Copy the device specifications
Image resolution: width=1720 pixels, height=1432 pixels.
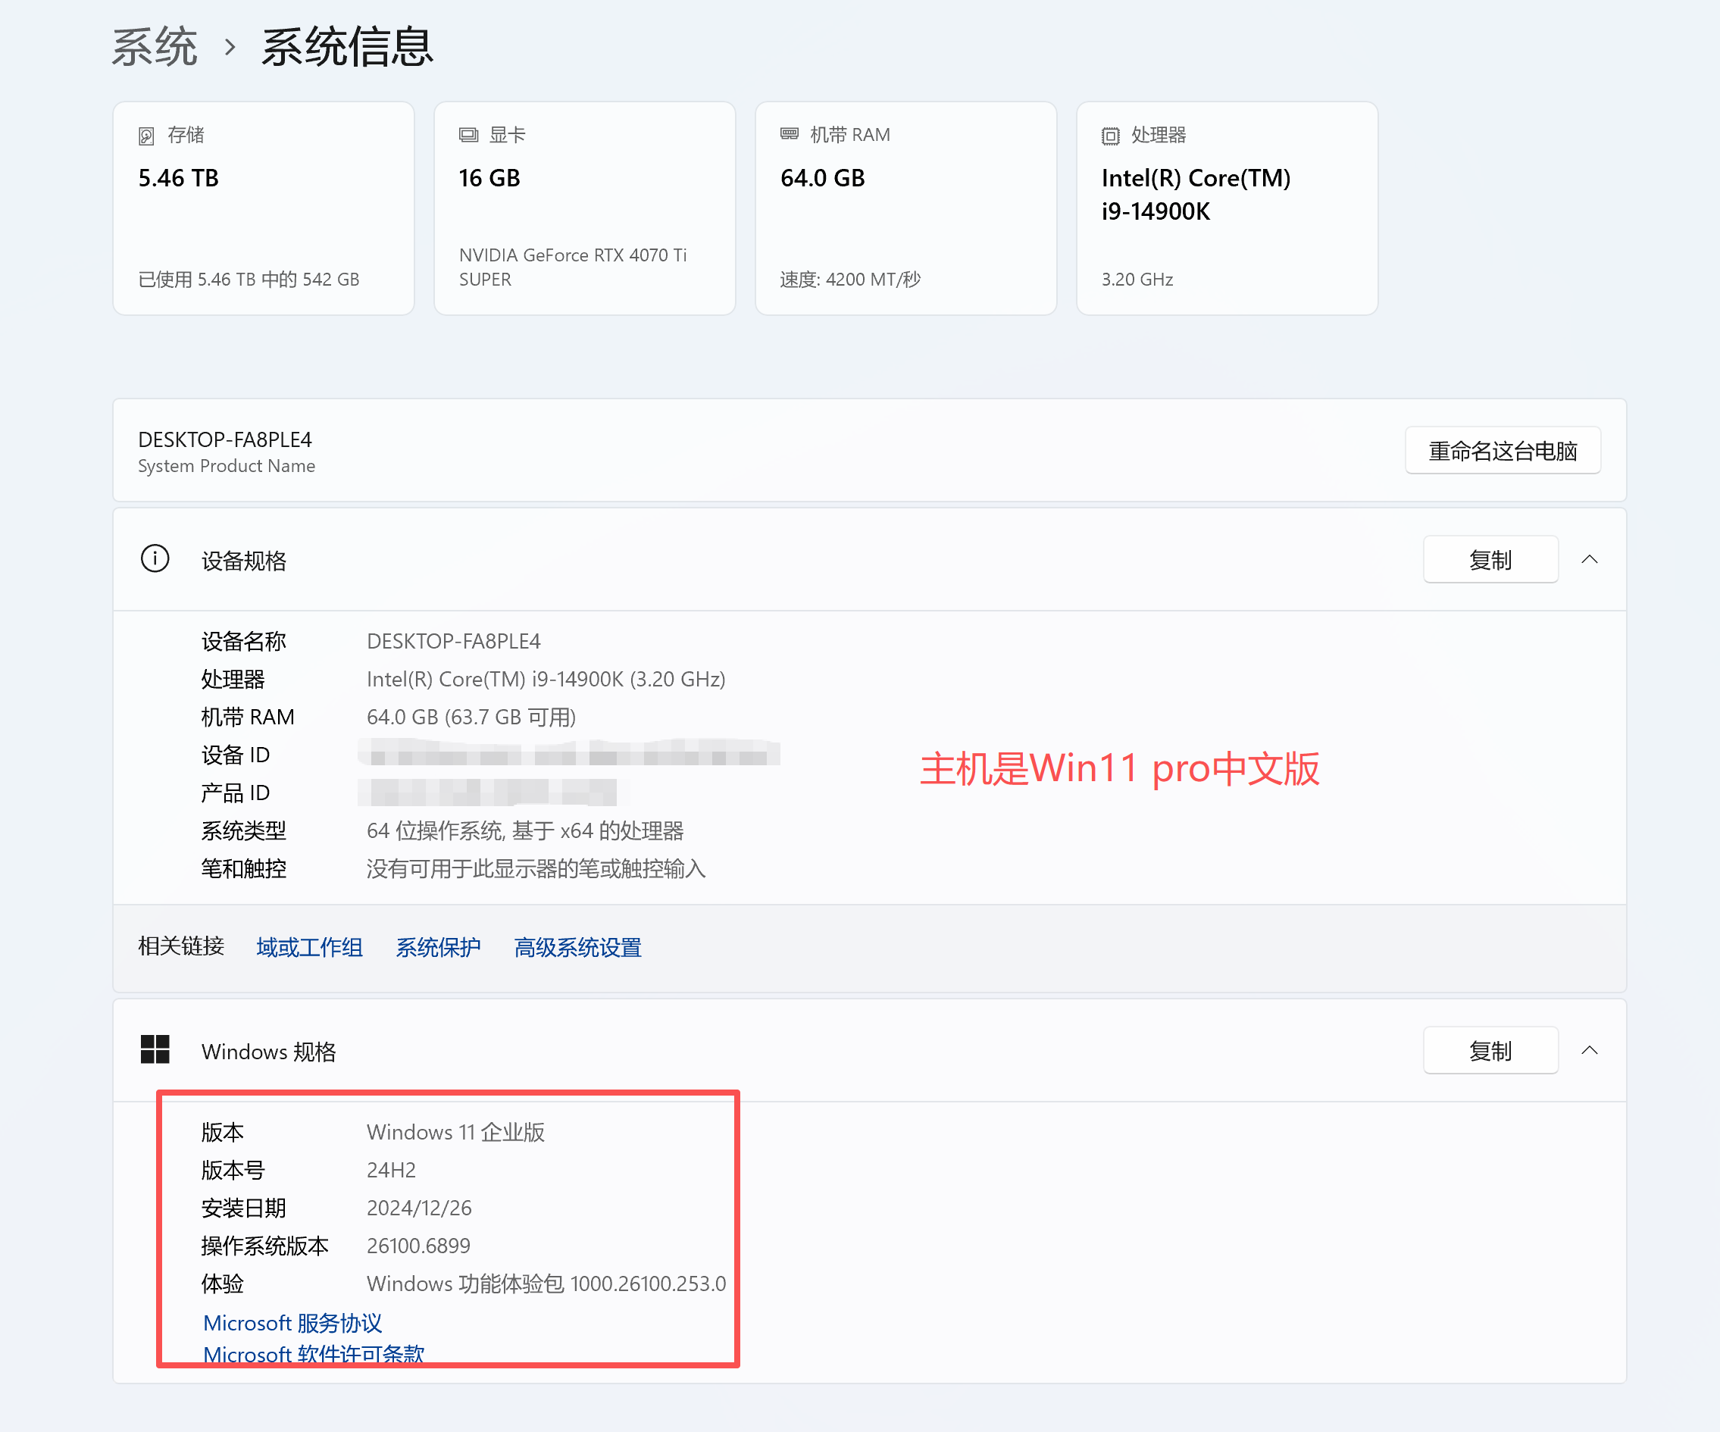1490,559
